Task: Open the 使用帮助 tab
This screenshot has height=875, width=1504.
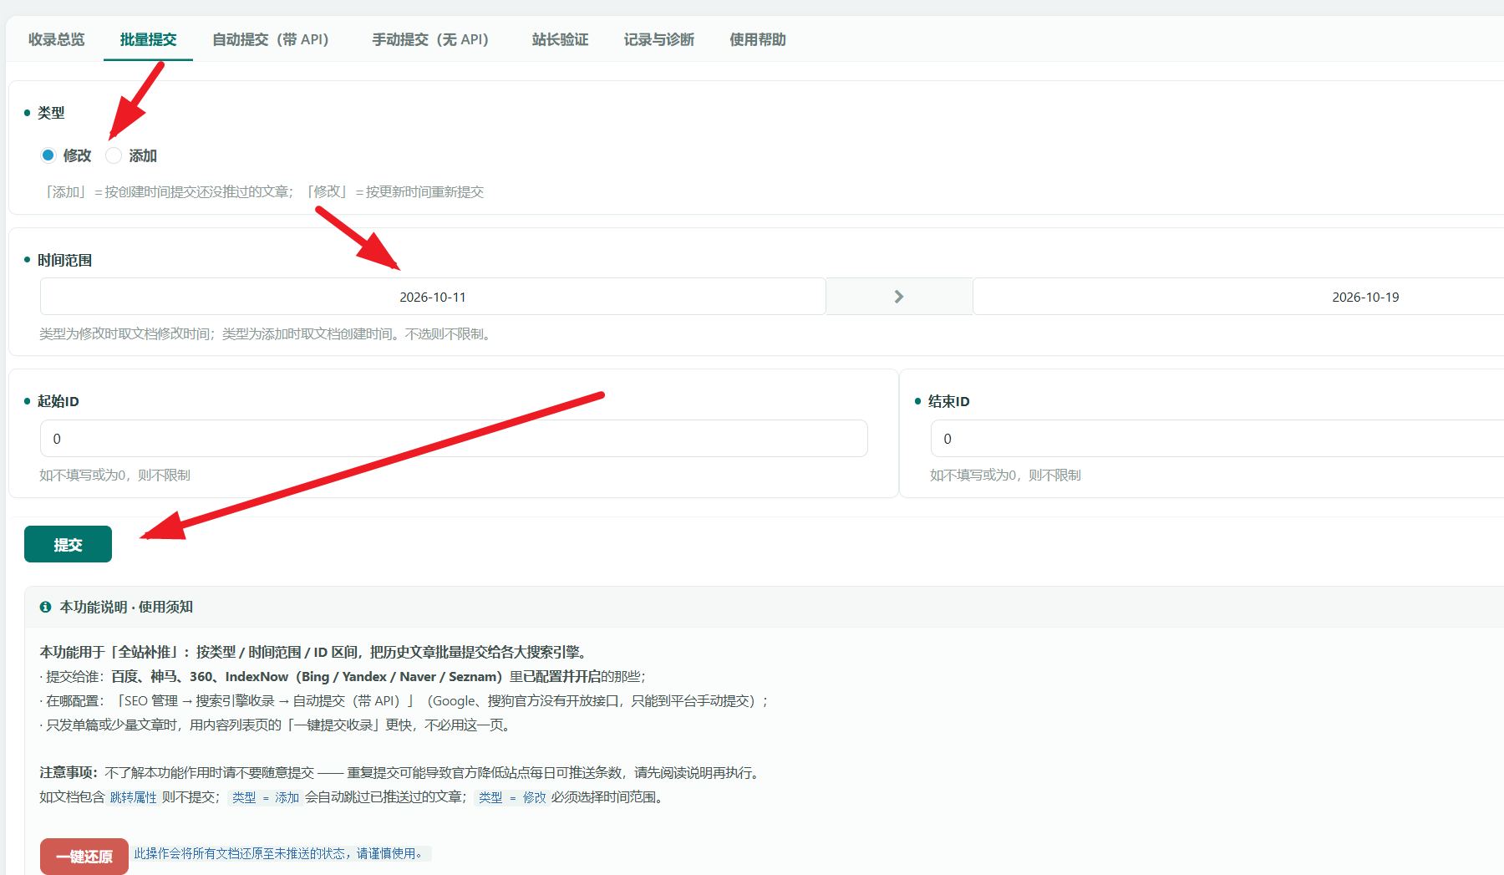Action: (x=757, y=39)
